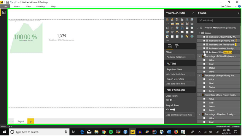Open the Modeling ribbon tab
The width and height of the screenshot is (242, 136).
click(40, 6)
